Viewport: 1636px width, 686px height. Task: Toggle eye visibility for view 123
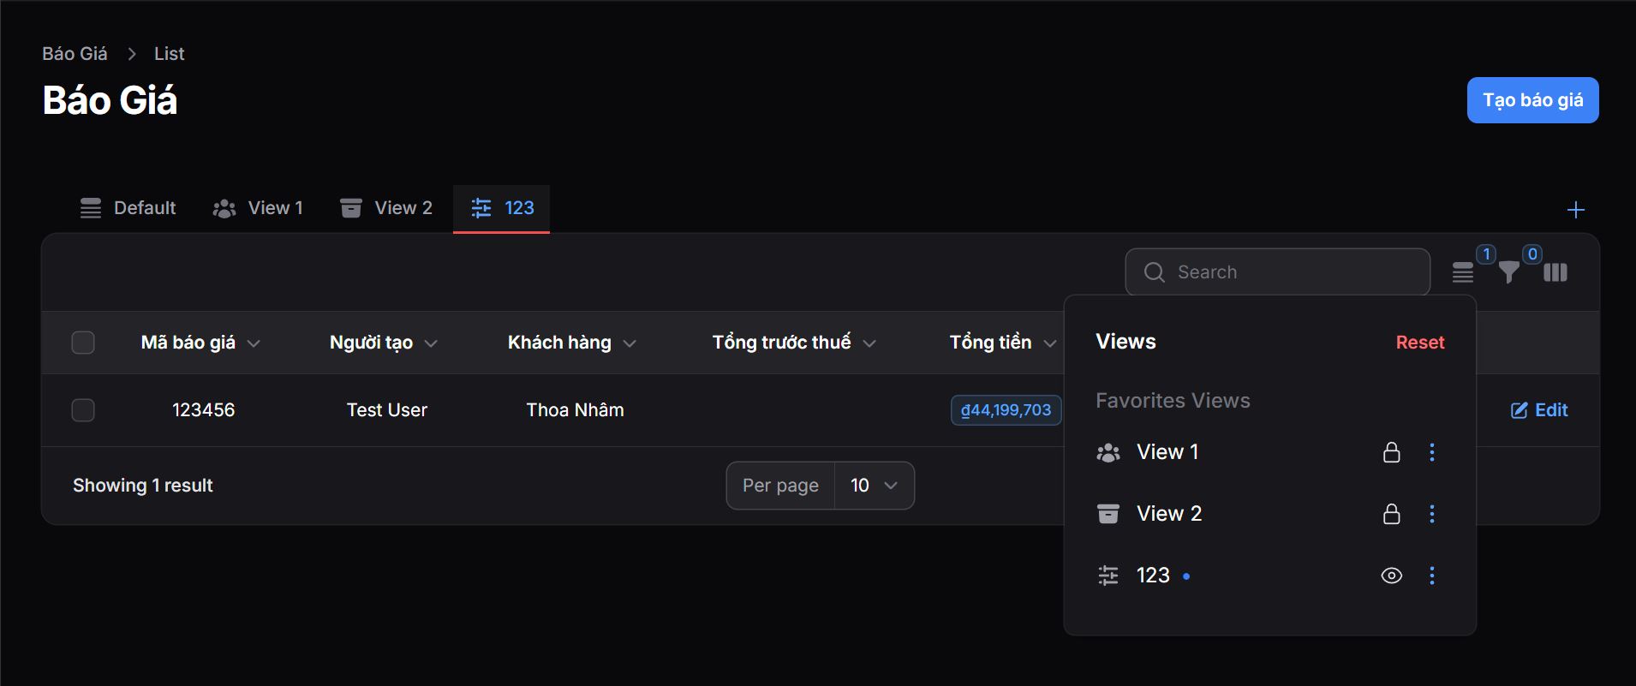(x=1391, y=576)
